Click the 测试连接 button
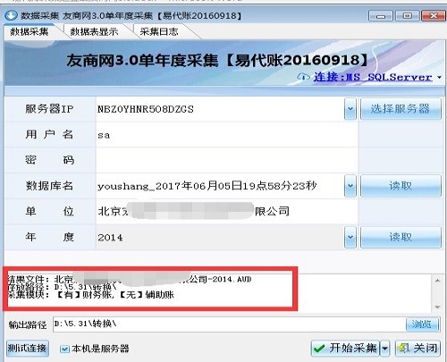The width and height of the screenshot is (447, 362). [x=28, y=348]
